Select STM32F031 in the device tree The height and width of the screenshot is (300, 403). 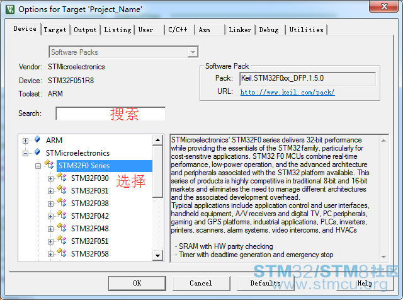[x=89, y=191]
